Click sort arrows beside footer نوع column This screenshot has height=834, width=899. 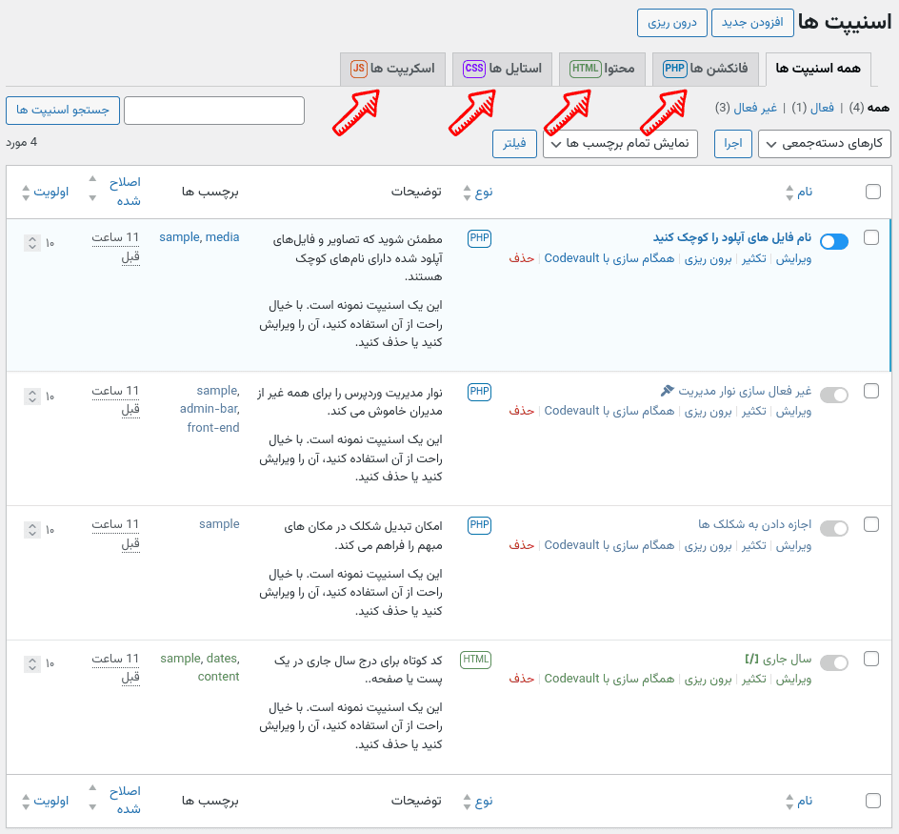tap(467, 802)
